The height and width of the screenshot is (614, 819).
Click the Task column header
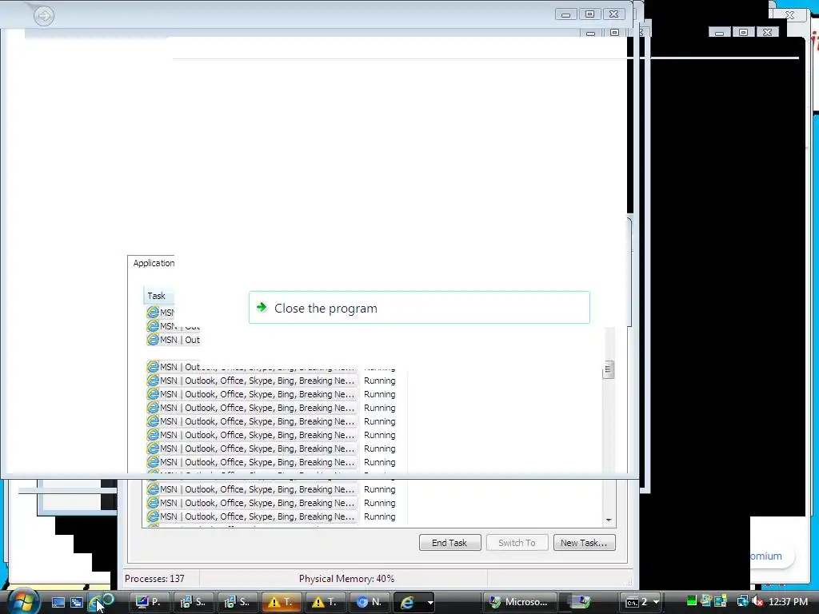(x=159, y=296)
